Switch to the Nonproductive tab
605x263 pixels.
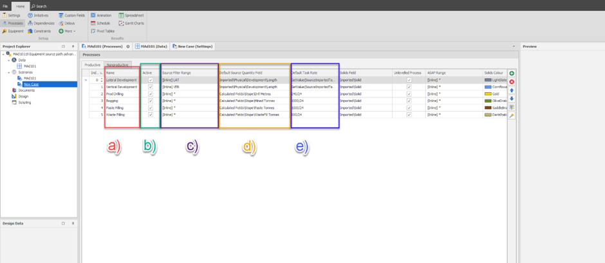(x=117, y=65)
